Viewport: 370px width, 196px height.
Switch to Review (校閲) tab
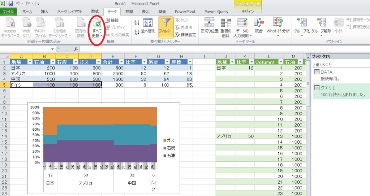coord(129,12)
